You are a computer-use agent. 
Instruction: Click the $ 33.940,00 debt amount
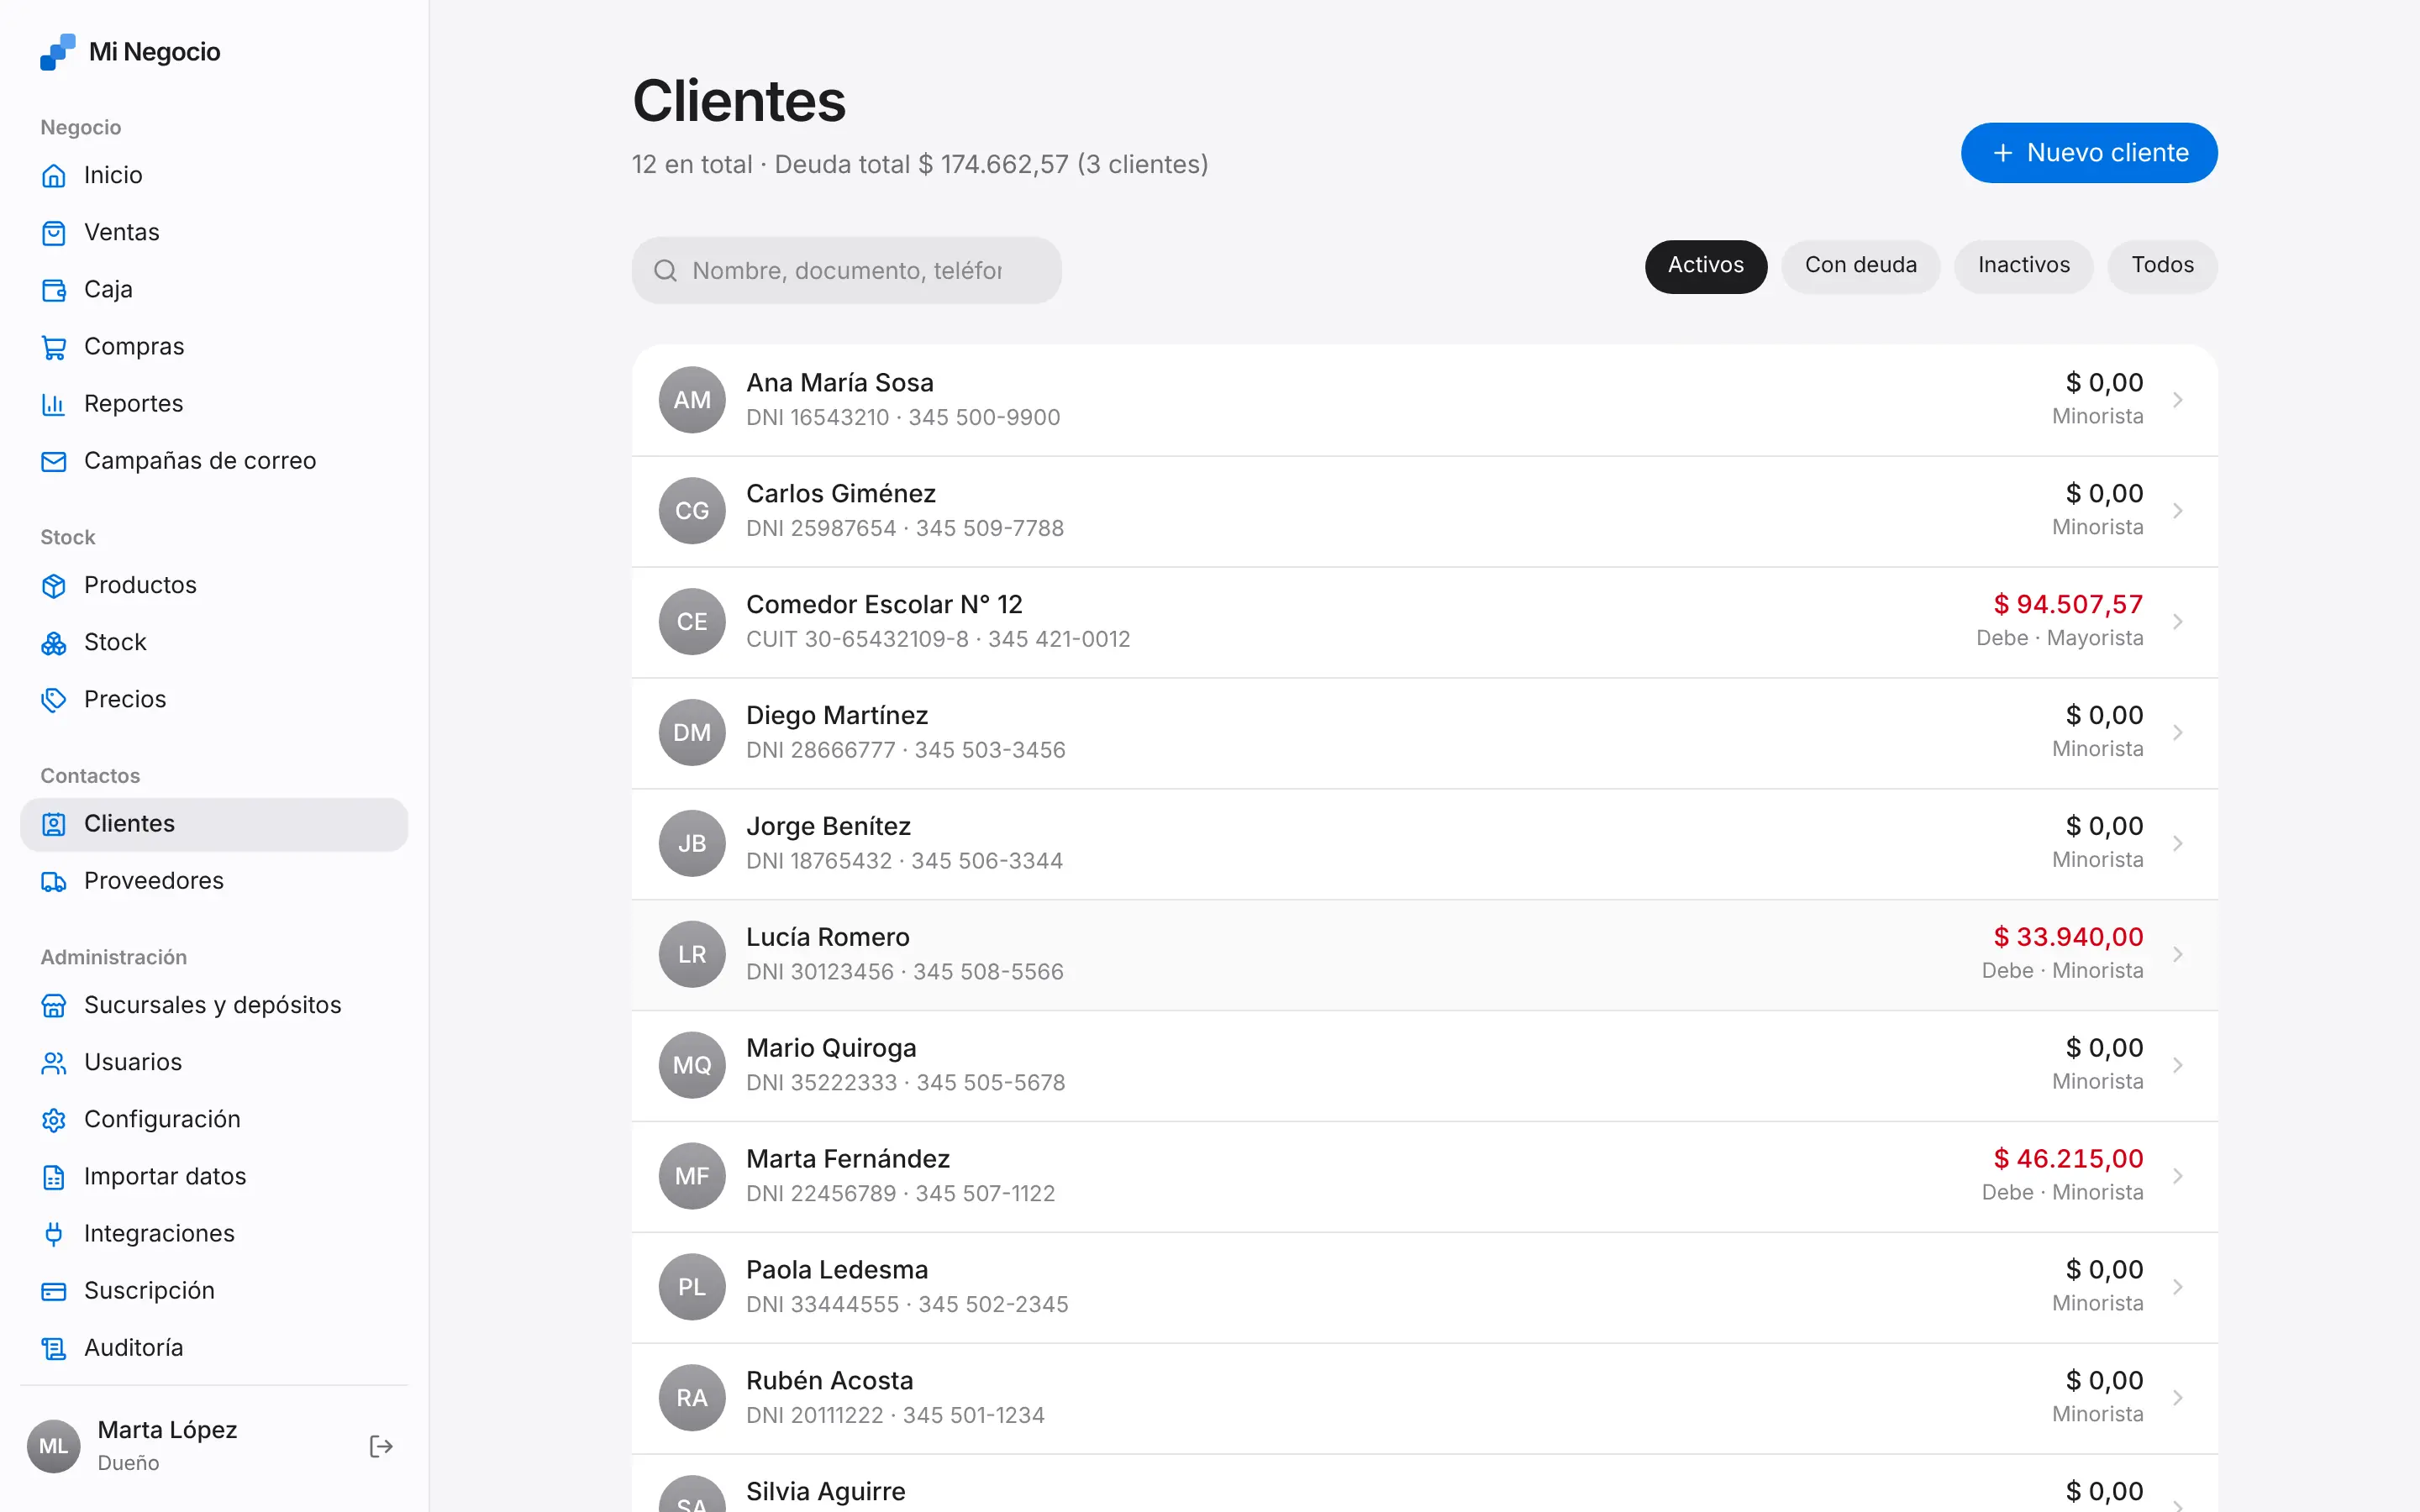click(x=2068, y=937)
